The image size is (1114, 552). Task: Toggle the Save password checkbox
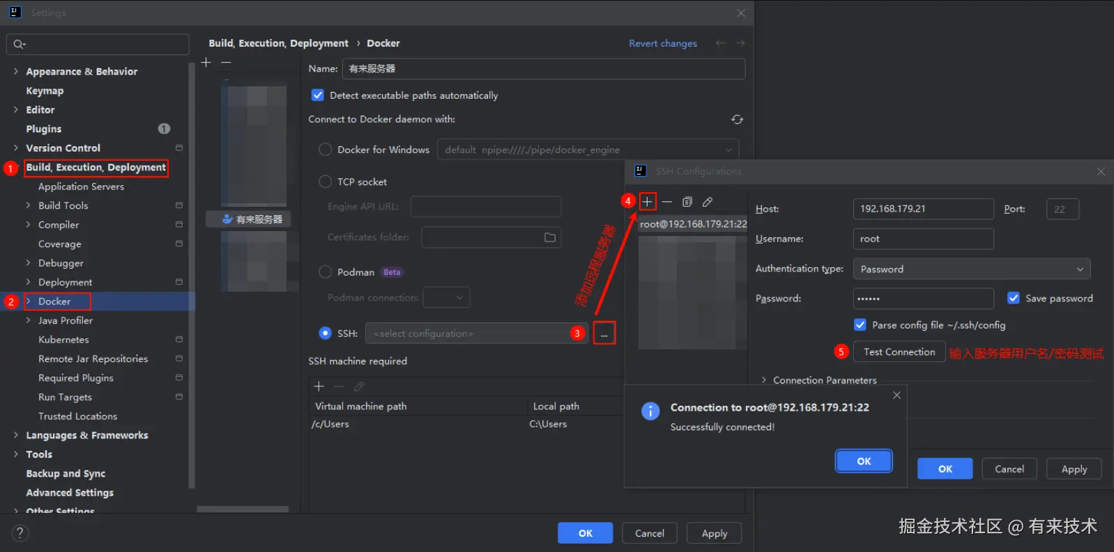1014,298
